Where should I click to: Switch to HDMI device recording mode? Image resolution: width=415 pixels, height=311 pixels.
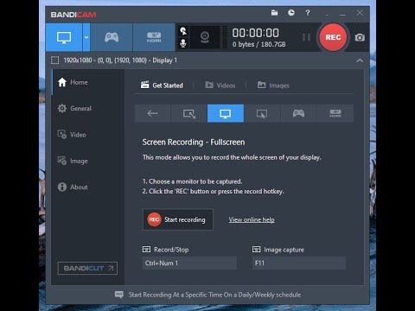pyautogui.click(x=154, y=37)
